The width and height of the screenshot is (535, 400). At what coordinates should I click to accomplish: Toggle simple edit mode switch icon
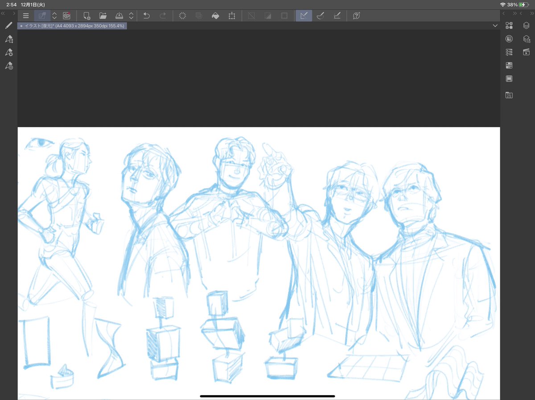42,16
